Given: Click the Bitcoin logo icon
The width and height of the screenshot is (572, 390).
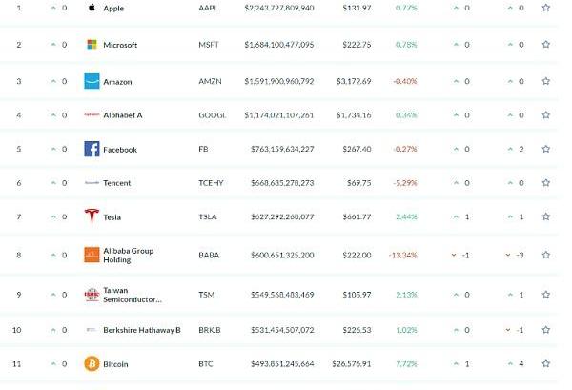Looking at the screenshot, I should point(92,364).
